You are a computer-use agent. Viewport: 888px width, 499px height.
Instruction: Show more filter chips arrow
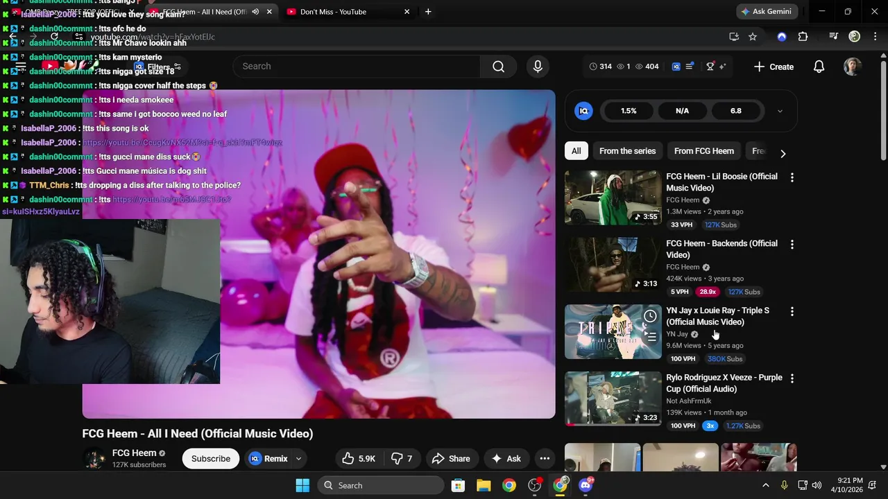click(x=783, y=153)
